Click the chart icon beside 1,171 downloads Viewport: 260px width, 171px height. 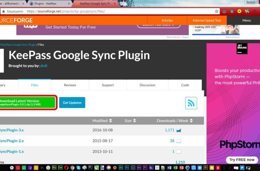(x=179, y=130)
